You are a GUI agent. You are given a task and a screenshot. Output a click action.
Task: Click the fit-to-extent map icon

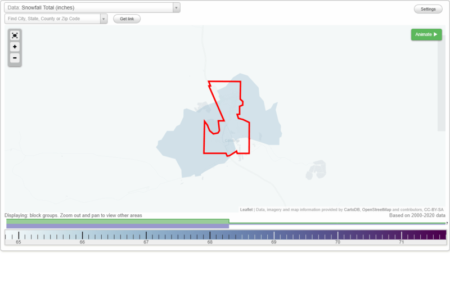point(15,35)
